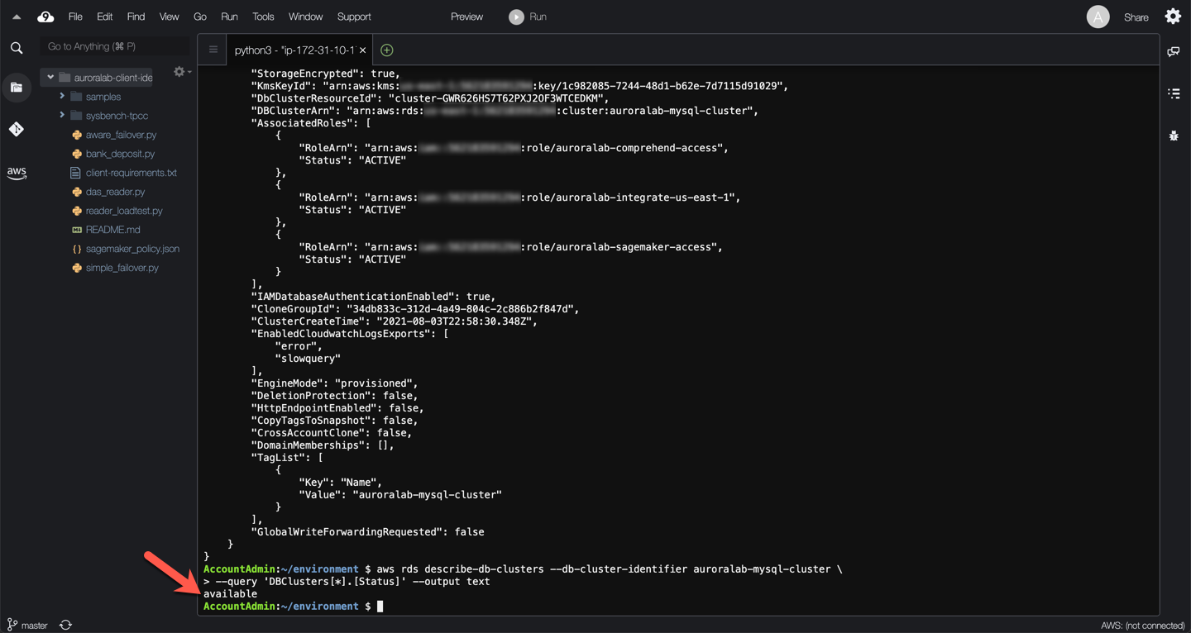
Task: Click the Go to Anything search field
Action: coord(114,46)
